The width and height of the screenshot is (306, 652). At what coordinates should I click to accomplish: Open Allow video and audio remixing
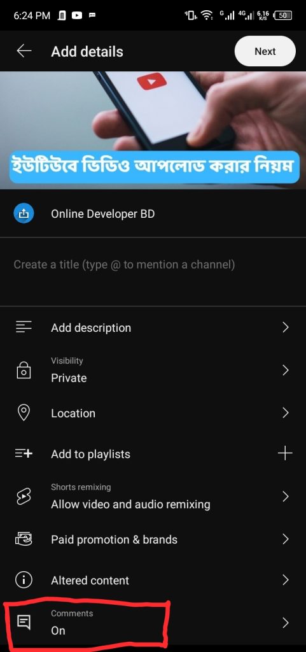click(x=153, y=497)
